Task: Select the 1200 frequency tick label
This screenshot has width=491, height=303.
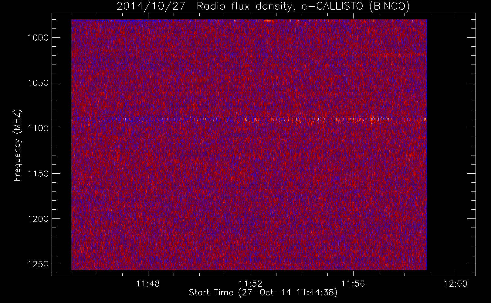Action: coord(38,219)
